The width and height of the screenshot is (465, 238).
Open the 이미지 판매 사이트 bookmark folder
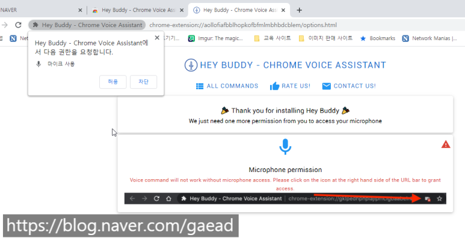(325, 38)
